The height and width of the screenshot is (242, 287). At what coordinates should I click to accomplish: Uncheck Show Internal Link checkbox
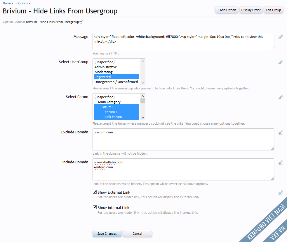(95, 207)
